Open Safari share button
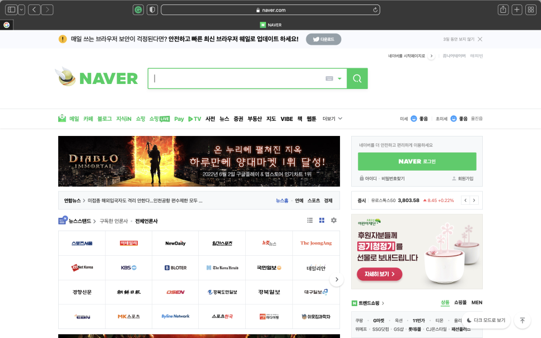This screenshot has height=338, width=541. (503, 10)
